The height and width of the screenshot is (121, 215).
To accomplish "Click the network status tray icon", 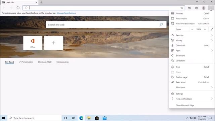I will (191, 118).
